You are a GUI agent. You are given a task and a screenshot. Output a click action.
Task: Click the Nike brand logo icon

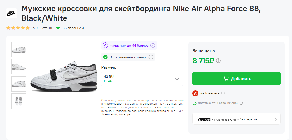(x=11, y=13)
